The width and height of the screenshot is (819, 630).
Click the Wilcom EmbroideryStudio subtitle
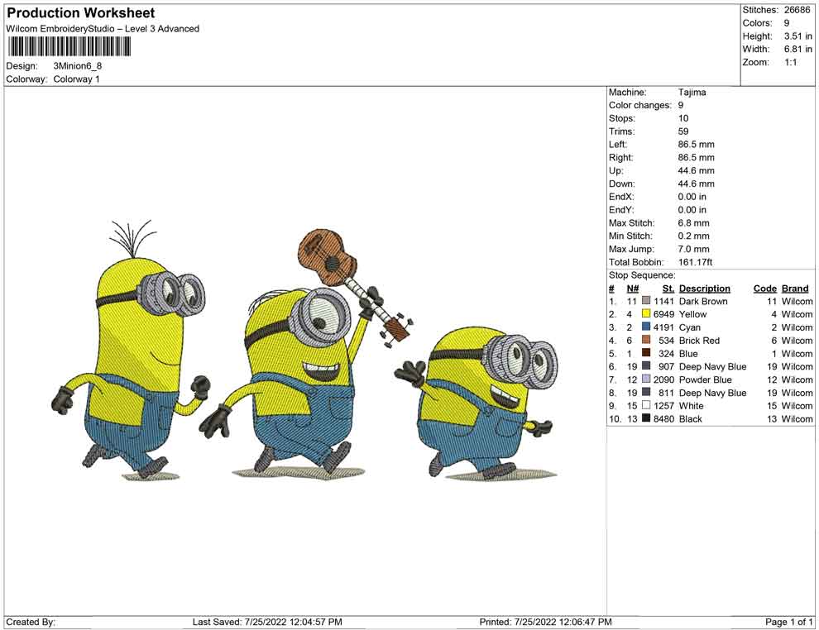[x=103, y=29]
